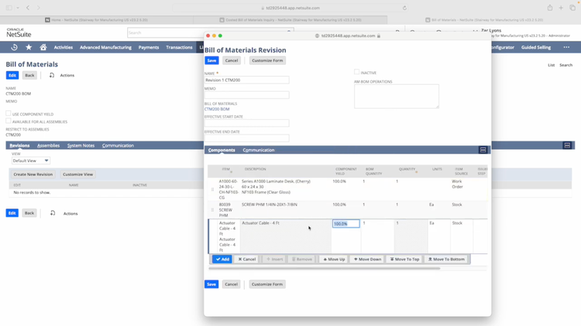
Task: Open Communication subtab on main page
Action: (x=118, y=146)
